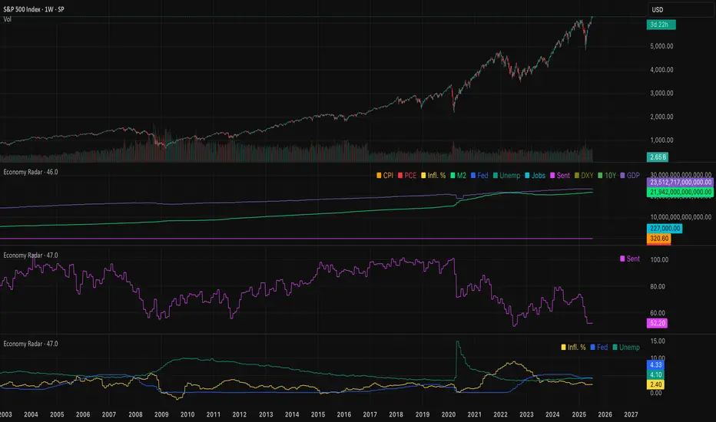716x422 pixels.
Task: Click the 2.65B volume value tag
Action: [658, 157]
